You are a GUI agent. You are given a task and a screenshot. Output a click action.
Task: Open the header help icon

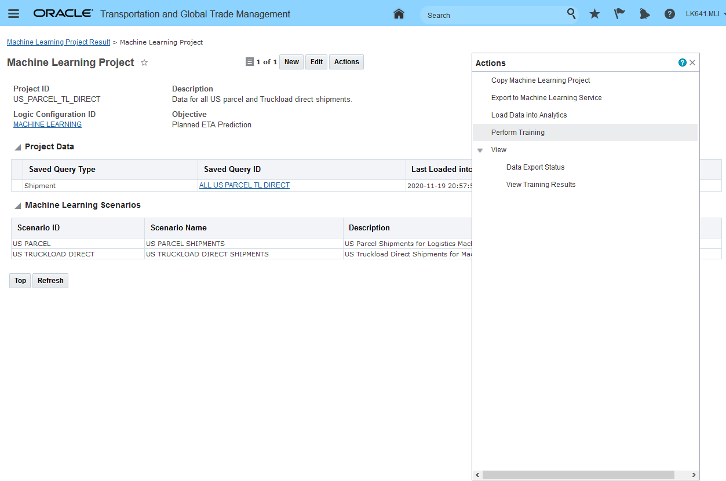coord(669,14)
